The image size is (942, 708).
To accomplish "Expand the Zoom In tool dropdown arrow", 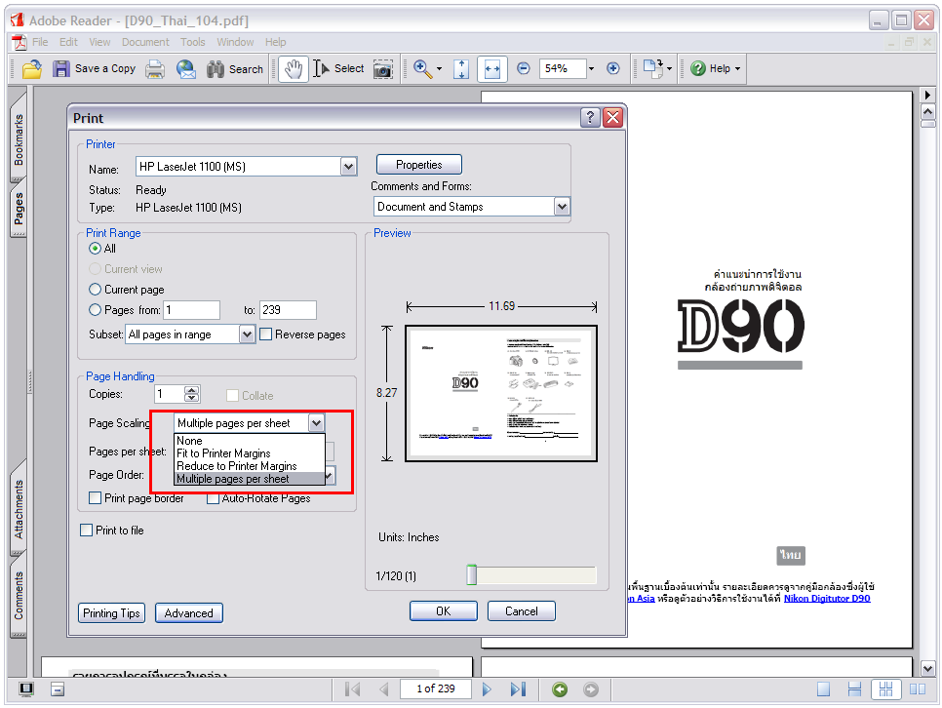I will 439,69.
